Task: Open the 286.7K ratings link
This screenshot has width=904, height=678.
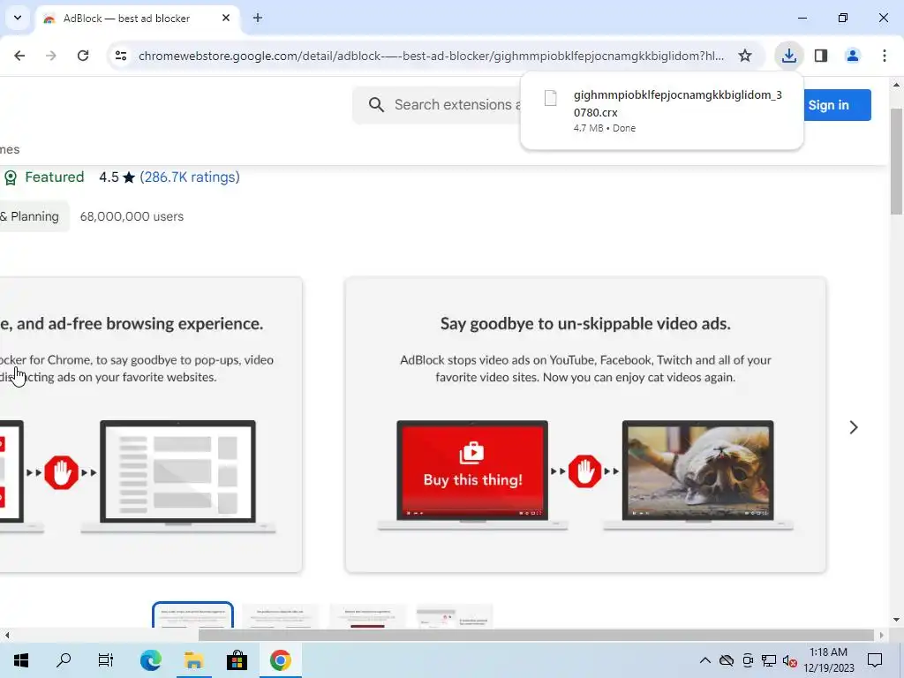Action: tap(190, 177)
